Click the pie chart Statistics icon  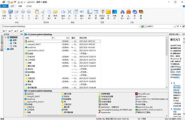click(x=135, y=12)
